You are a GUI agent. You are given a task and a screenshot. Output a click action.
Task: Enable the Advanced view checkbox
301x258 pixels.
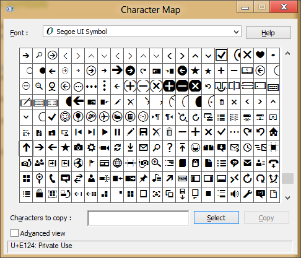pyautogui.click(x=14, y=233)
